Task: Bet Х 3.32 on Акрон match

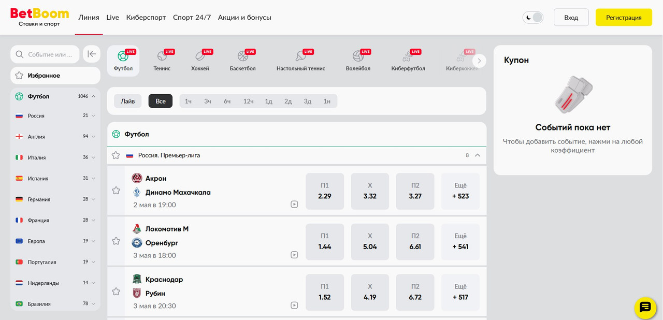Action: click(x=370, y=191)
